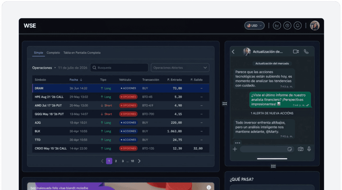Click the 1 ALERTA DE NUEVA ACCIÓNS notice
The height and width of the screenshot is (190, 342).
pyautogui.click(x=272, y=113)
